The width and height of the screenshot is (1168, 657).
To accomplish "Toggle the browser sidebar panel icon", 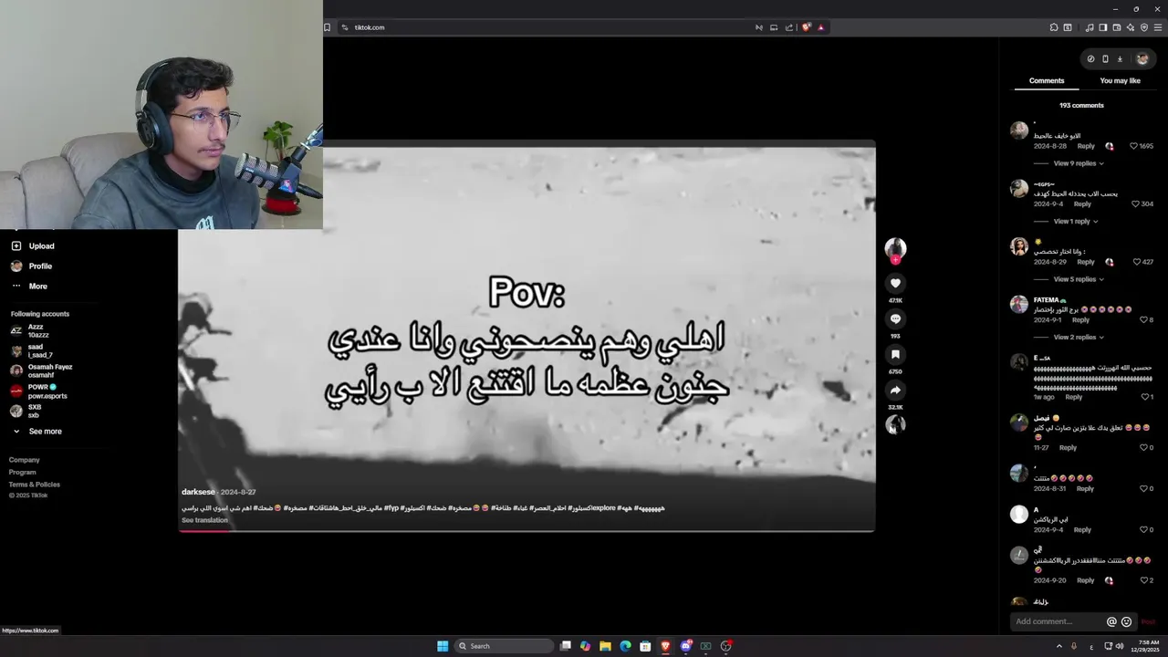I will [x=1103, y=27].
